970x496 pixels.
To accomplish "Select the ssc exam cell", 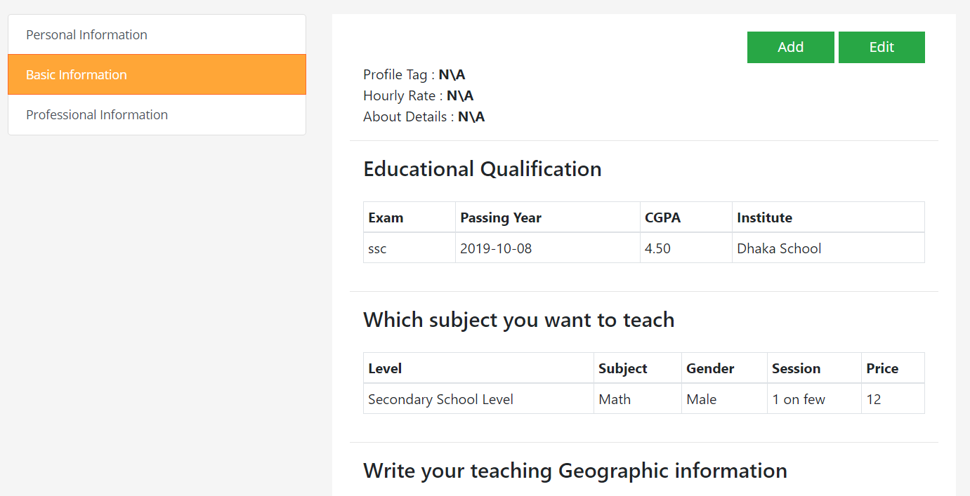I will (x=409, y=248).
